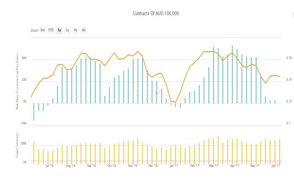Click the Jul '16 x-axis label
The width and height of the screenshot is (294, 179).
(49, 166)
